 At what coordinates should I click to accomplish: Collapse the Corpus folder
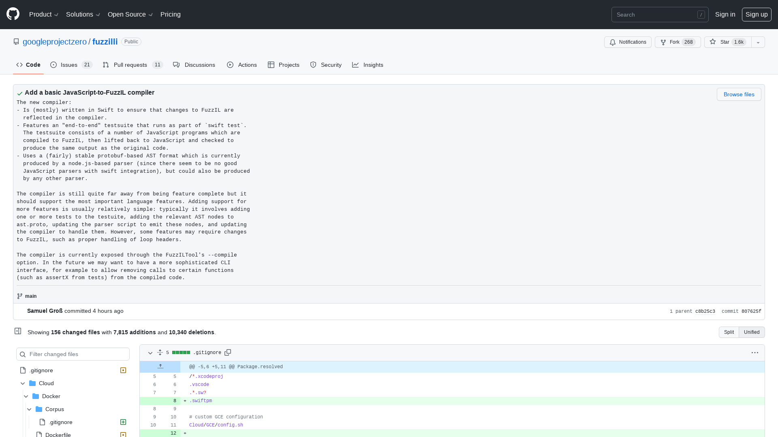[29, 409]
